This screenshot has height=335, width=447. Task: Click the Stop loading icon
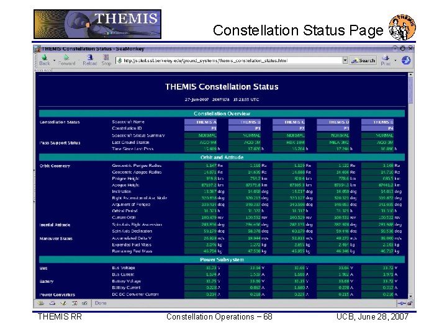click(x=106, y=60)
